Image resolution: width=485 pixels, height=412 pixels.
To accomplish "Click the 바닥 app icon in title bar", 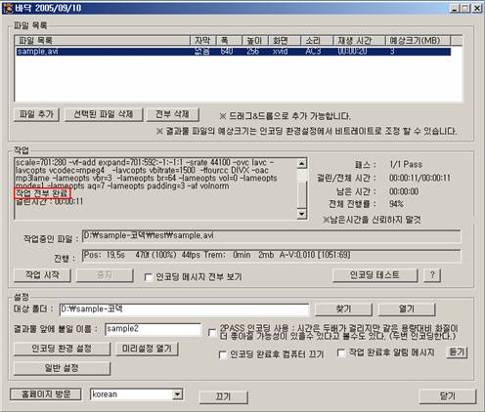I will pos(8,8).
